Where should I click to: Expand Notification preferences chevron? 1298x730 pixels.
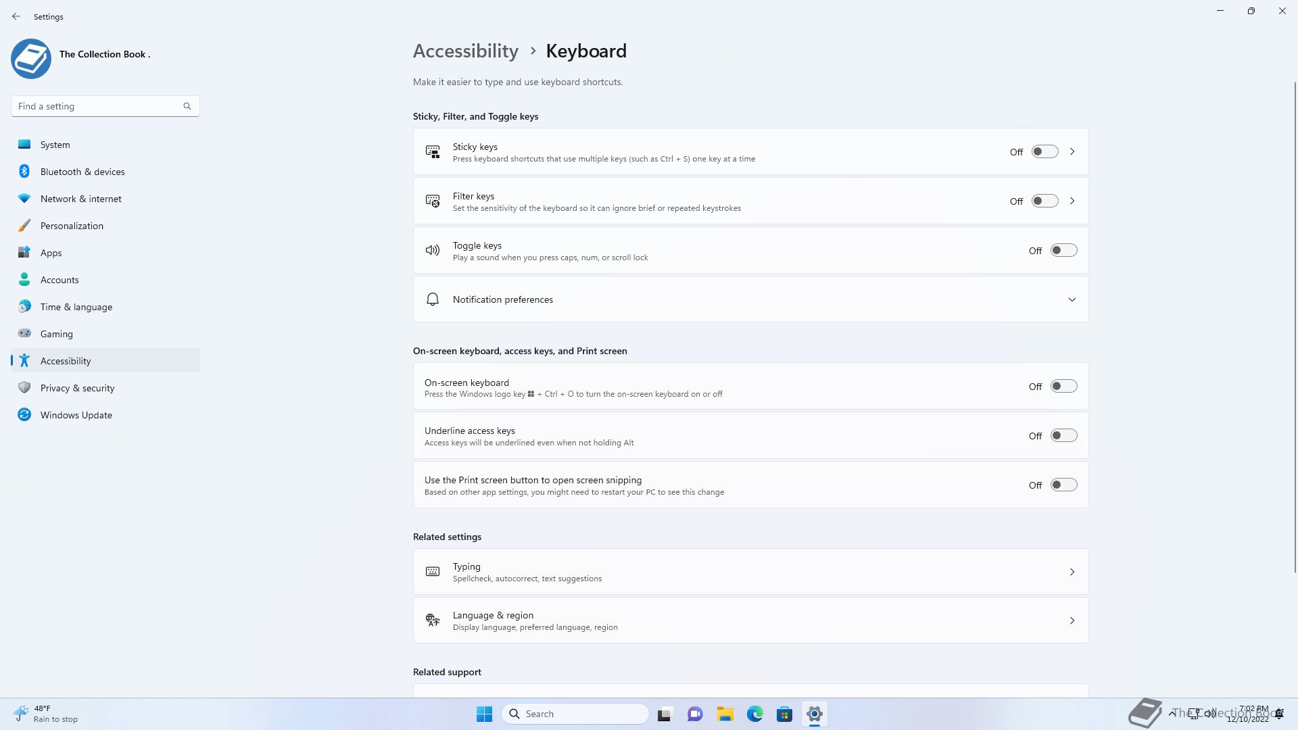tap(1072, 299)
